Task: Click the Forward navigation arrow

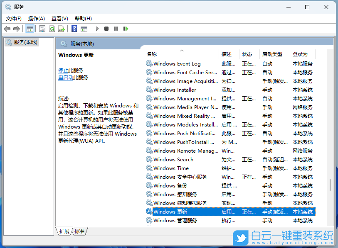Action: (17, 29)
